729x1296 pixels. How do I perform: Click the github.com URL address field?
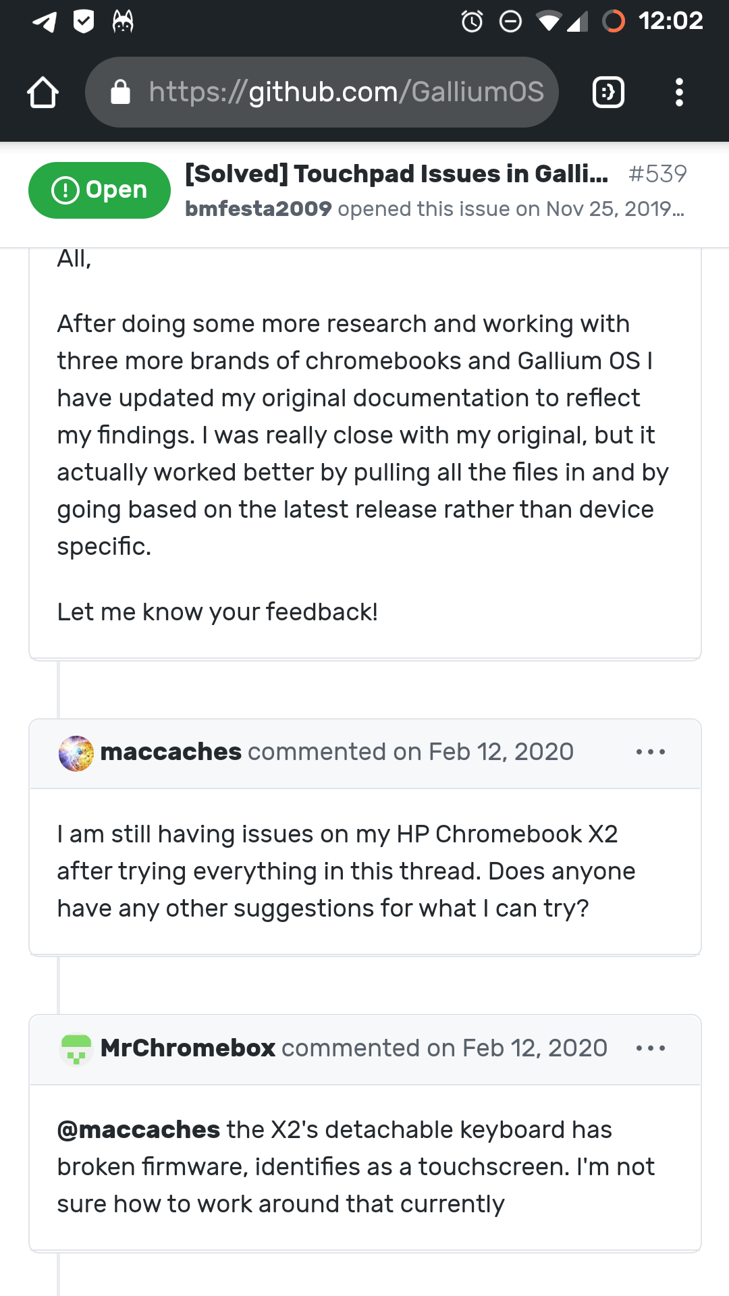point(346,92)
